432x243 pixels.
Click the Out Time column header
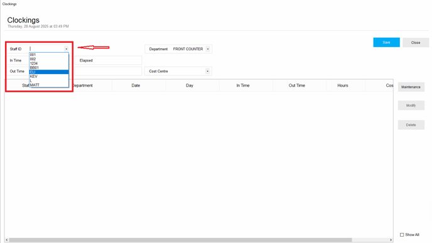point(300,85)
